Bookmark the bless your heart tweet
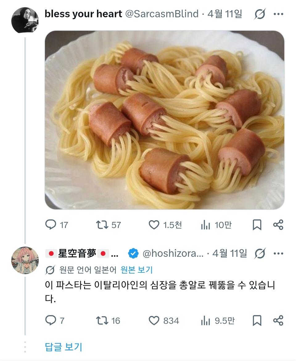Image resolution: width=296 pixels, height=361 pixels. (x=257, y=225)
